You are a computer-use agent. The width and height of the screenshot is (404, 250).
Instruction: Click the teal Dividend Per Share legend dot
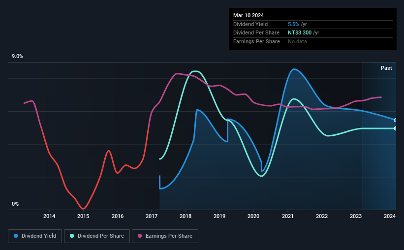72,236
